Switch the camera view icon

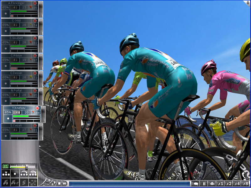[x=212, y=184]
